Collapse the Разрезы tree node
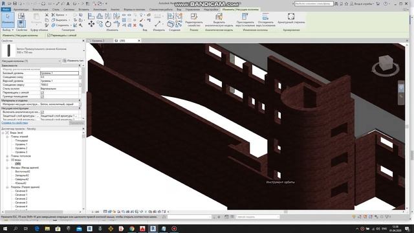Viewport: 414px width, 233px height. [x=7, y=187]
